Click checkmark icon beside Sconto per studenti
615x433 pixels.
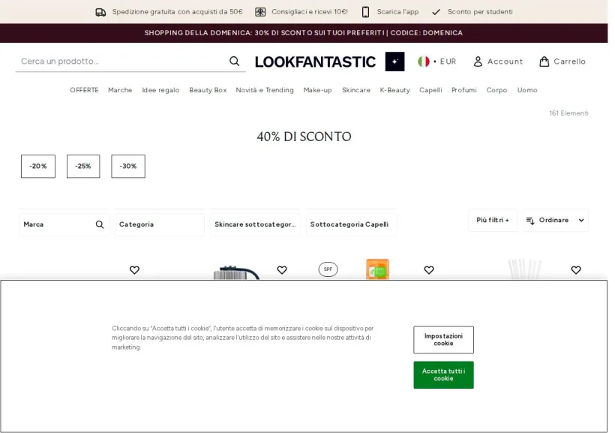point(436,12)
